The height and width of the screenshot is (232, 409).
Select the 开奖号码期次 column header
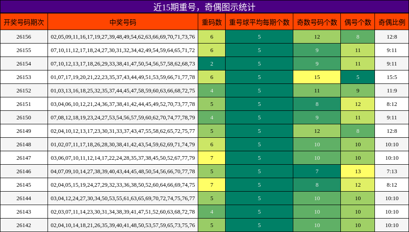24,22
